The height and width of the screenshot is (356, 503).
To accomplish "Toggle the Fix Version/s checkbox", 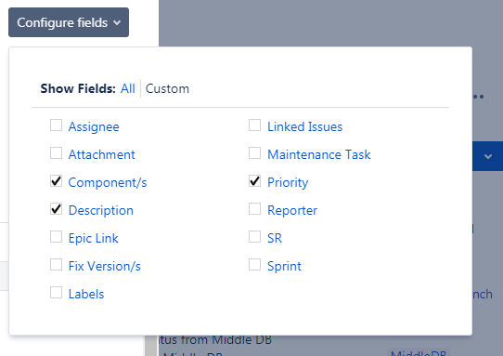I will tap(56, 265).
